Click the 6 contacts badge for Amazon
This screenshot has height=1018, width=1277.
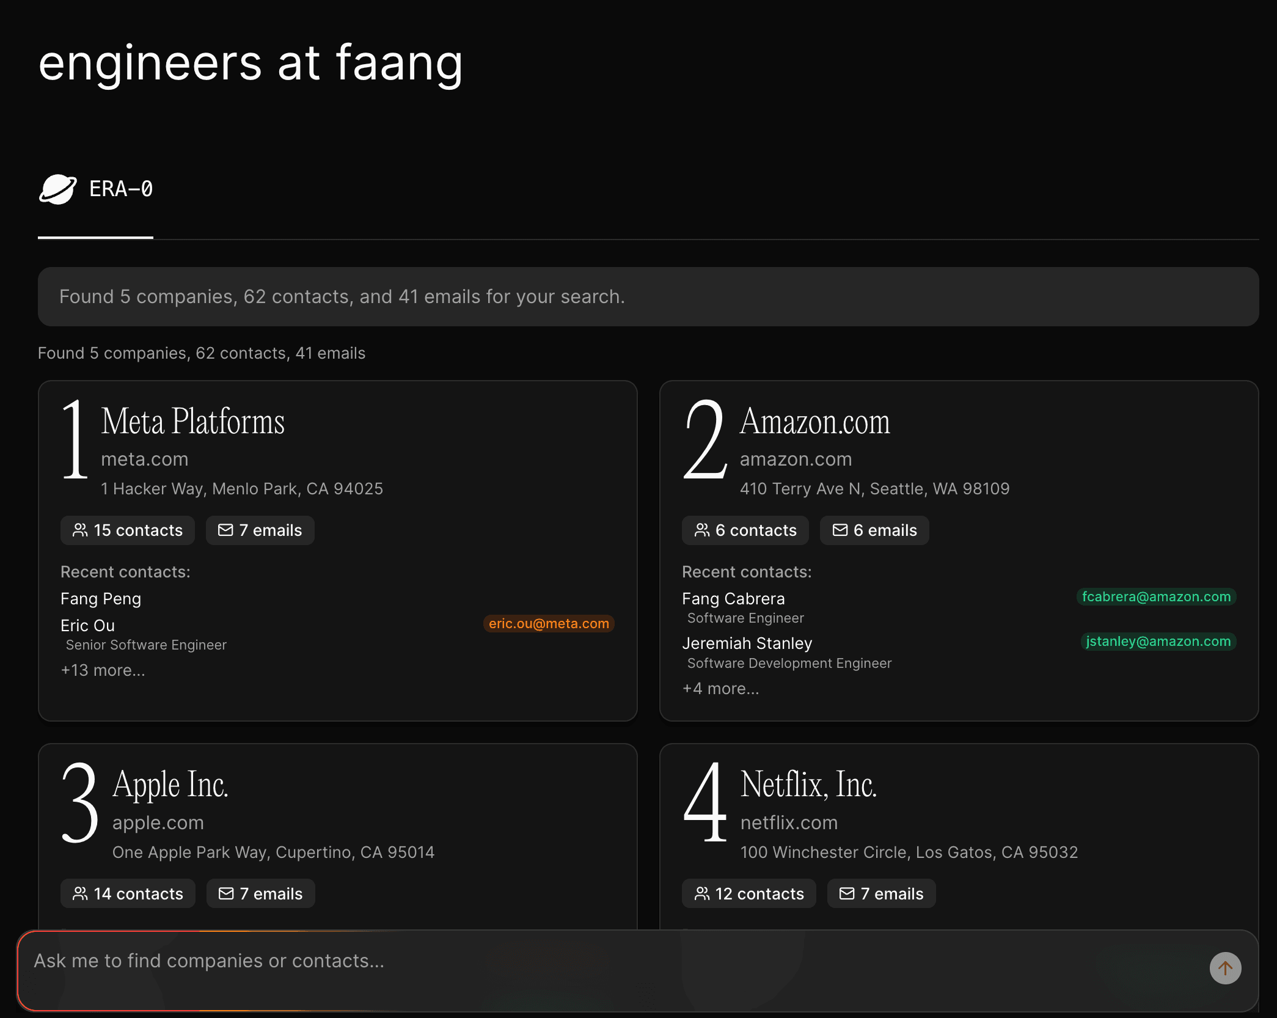(745, 530)
